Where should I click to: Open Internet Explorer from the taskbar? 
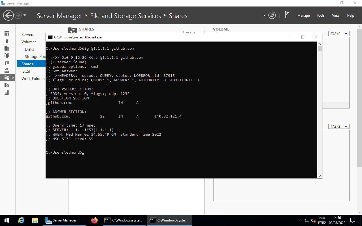click(x=21, y=220)
